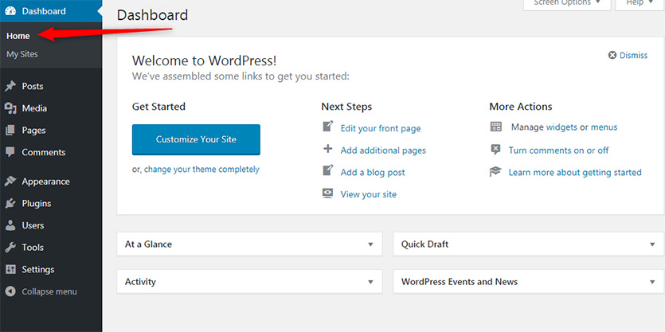665x332 pixels.
Task: Expand the Quick Draft panel arrow
Action: 652,244
